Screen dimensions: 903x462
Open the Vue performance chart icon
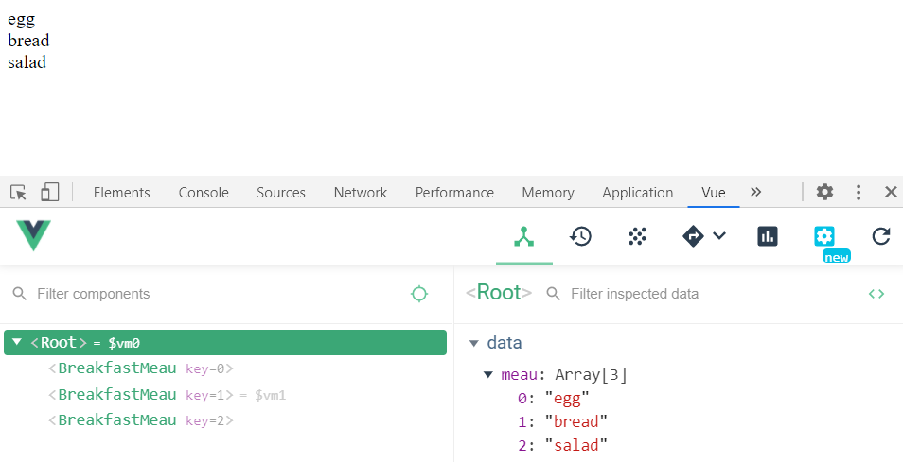768,236
